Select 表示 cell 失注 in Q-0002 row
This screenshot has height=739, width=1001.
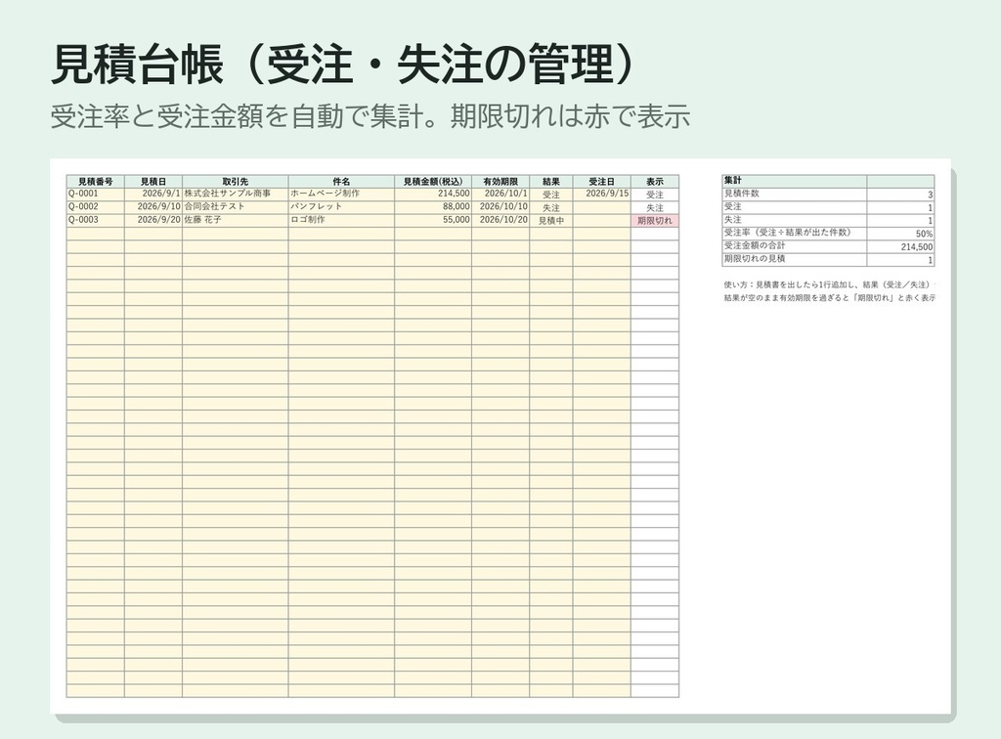(654, 207)
